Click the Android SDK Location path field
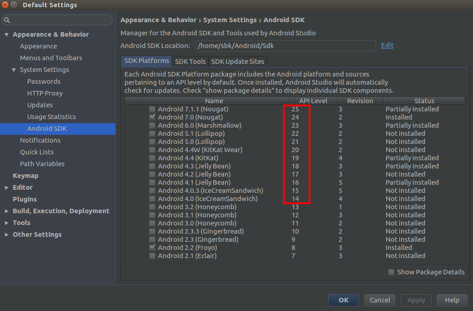This screenshot has height=311, width=473. (285, 46)
